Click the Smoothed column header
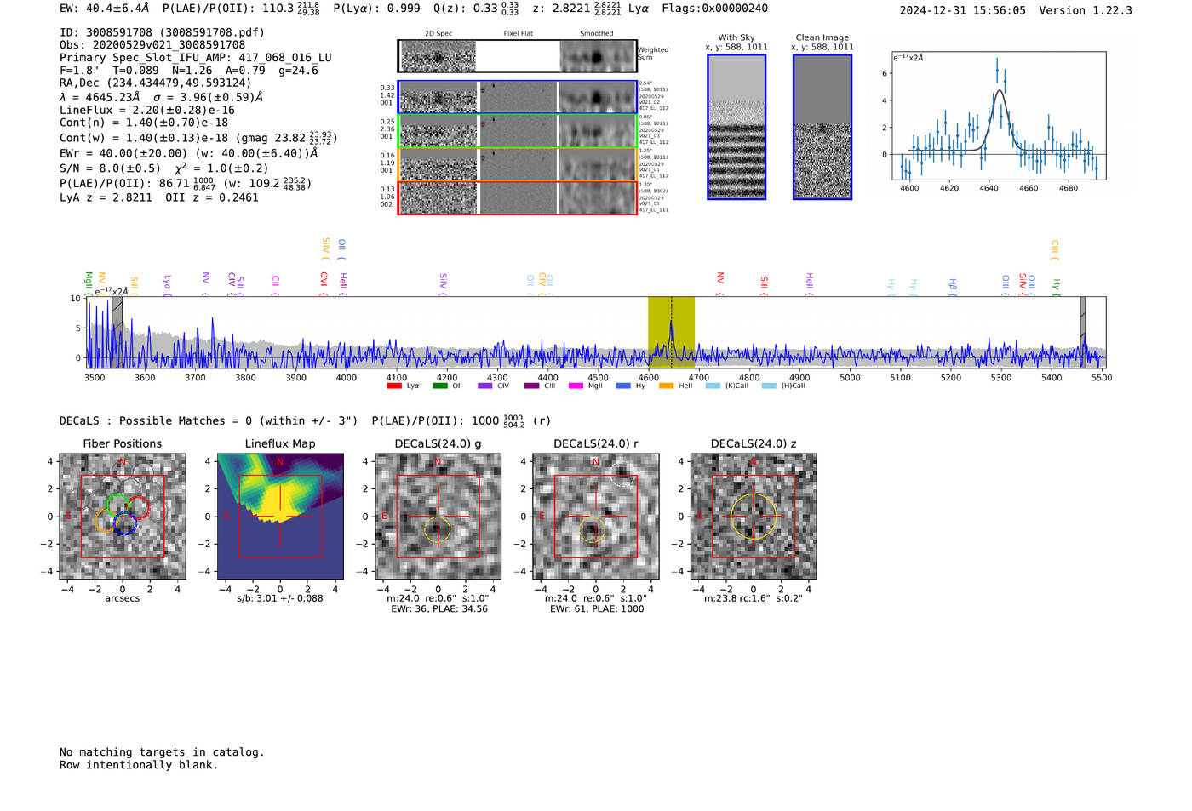 tap(597, 34)
